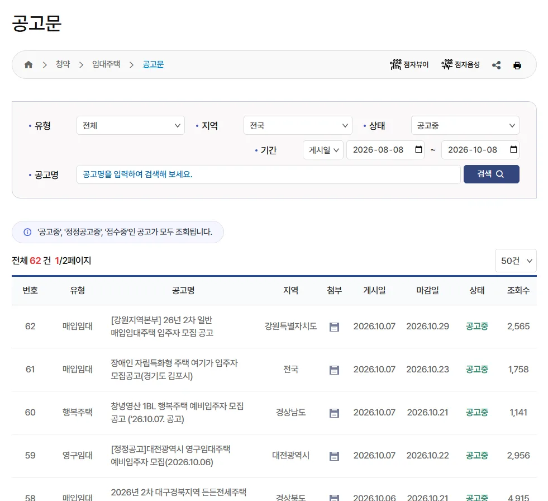Open notice [정정공고]대전광역시 영구임대주택 예비입주자 모집
548x501 pixels.
[x=170, y=456]
